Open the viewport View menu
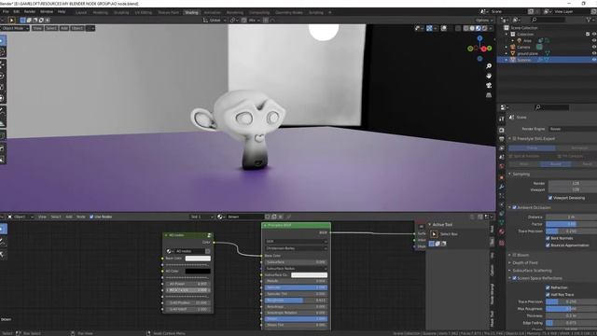 pos(37,28)
